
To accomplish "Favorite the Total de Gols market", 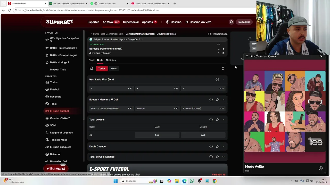I will (217, 119).
